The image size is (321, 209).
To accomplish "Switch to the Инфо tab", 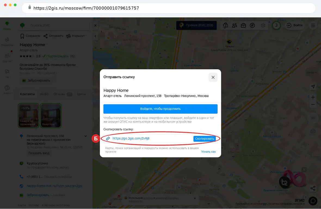I will 44,94.
